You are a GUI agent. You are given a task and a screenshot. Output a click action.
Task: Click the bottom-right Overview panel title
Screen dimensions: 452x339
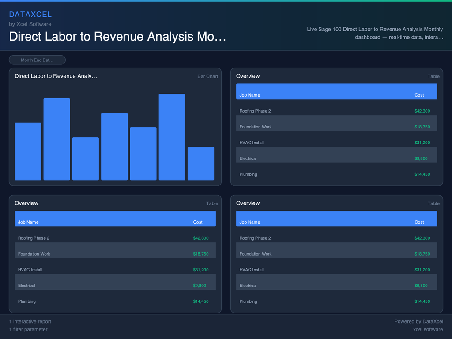[x=248, y=203]
